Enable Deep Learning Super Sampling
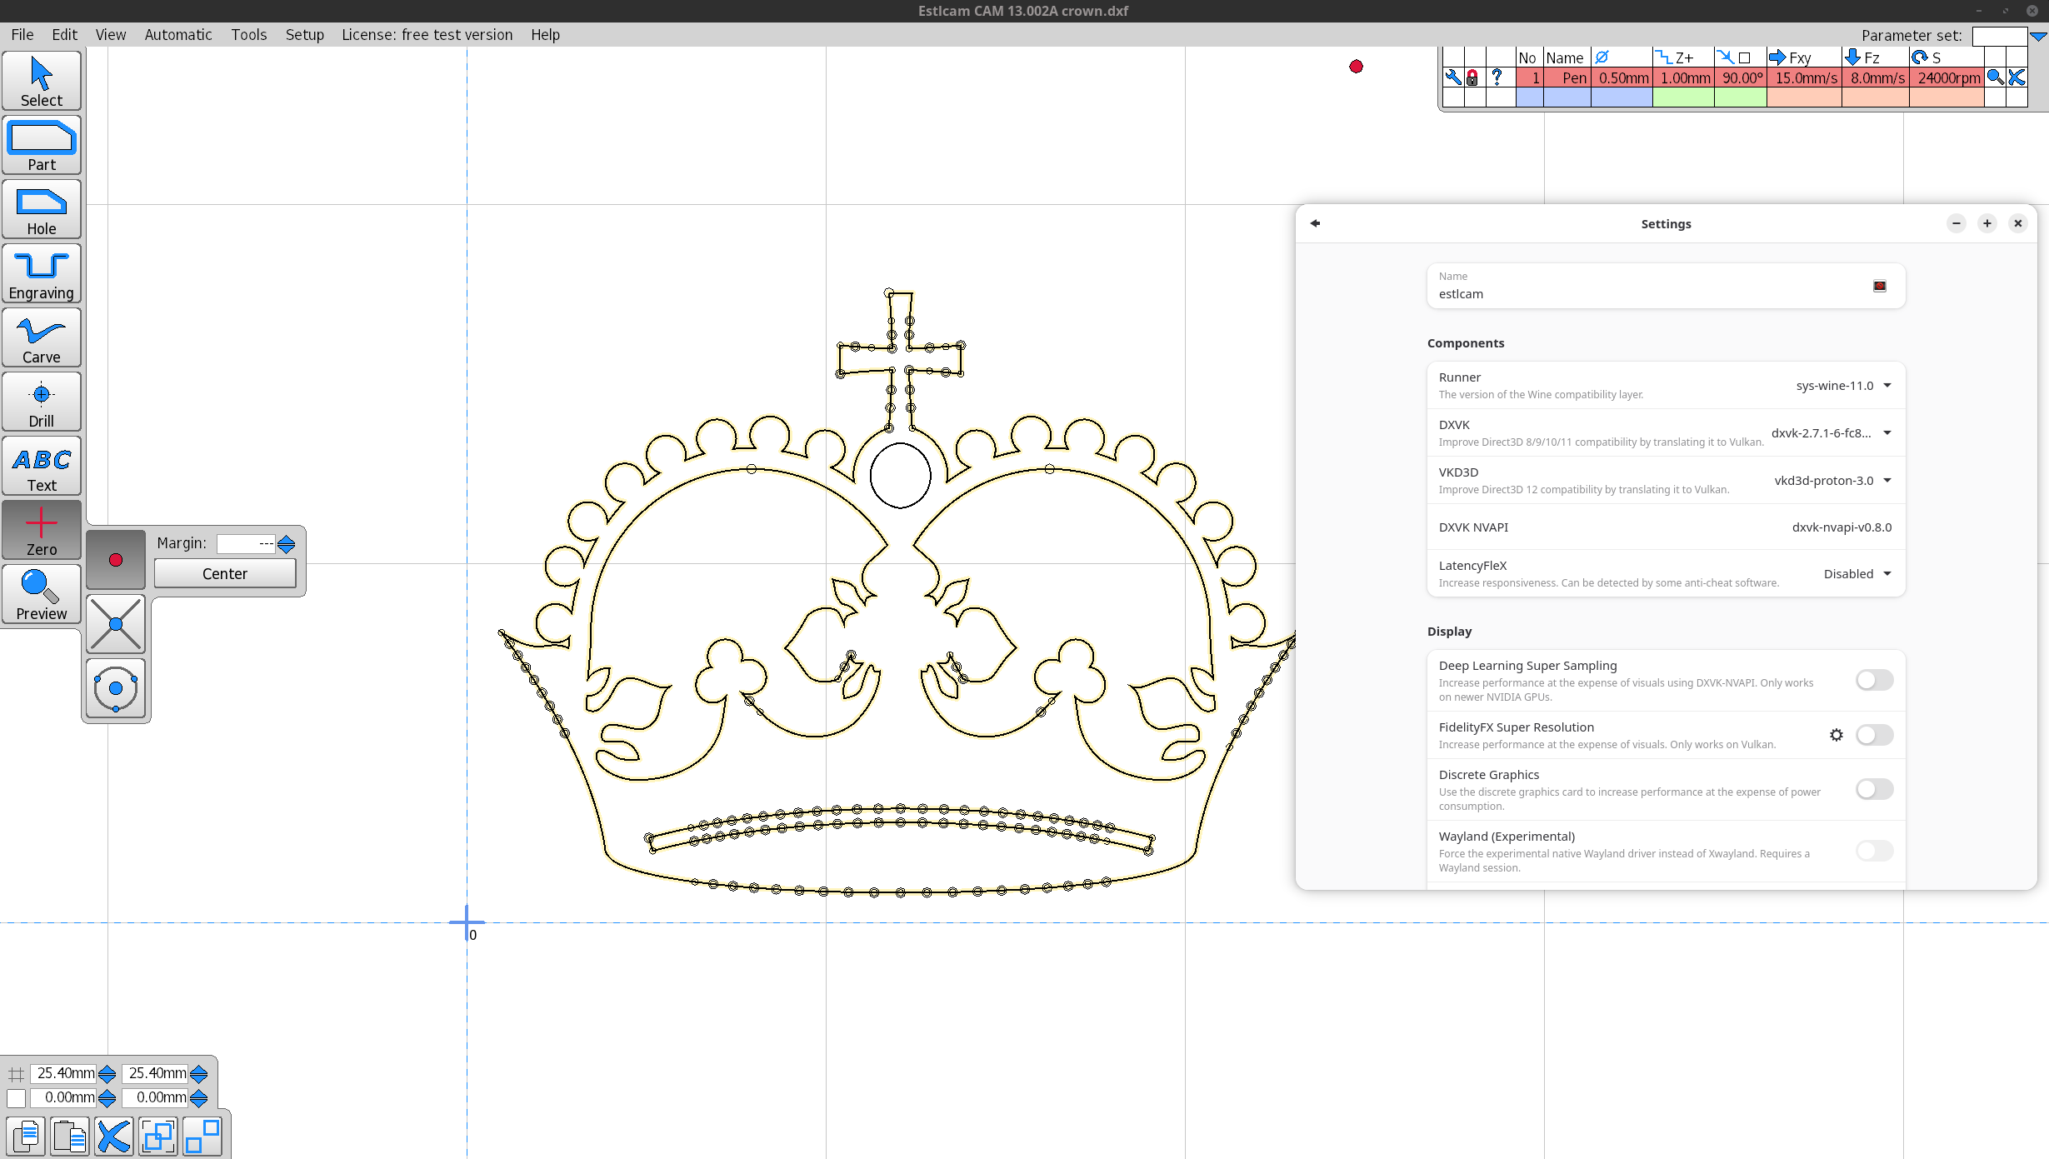Viewport: 2049px width, 1159px height. tap(1874, 680)
